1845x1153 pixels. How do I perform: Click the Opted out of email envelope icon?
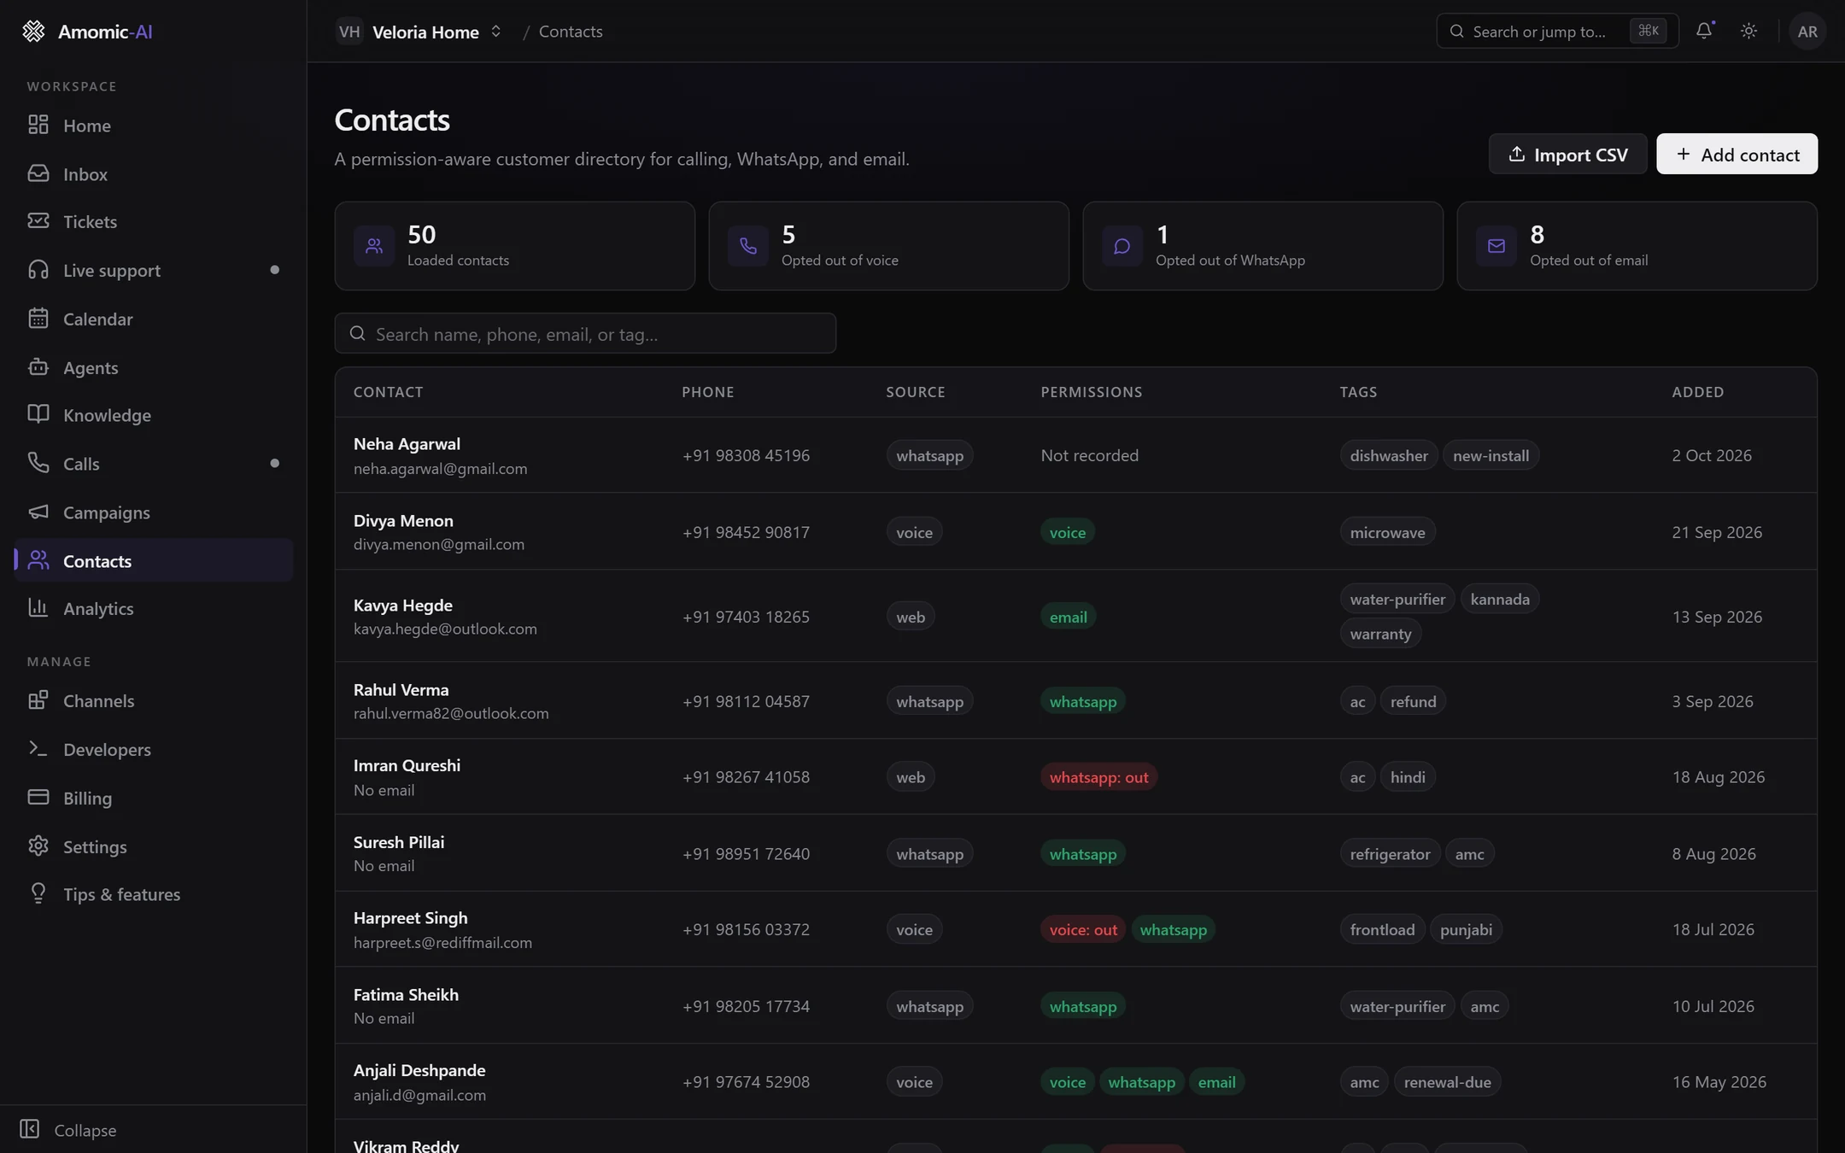[1496, 246]
